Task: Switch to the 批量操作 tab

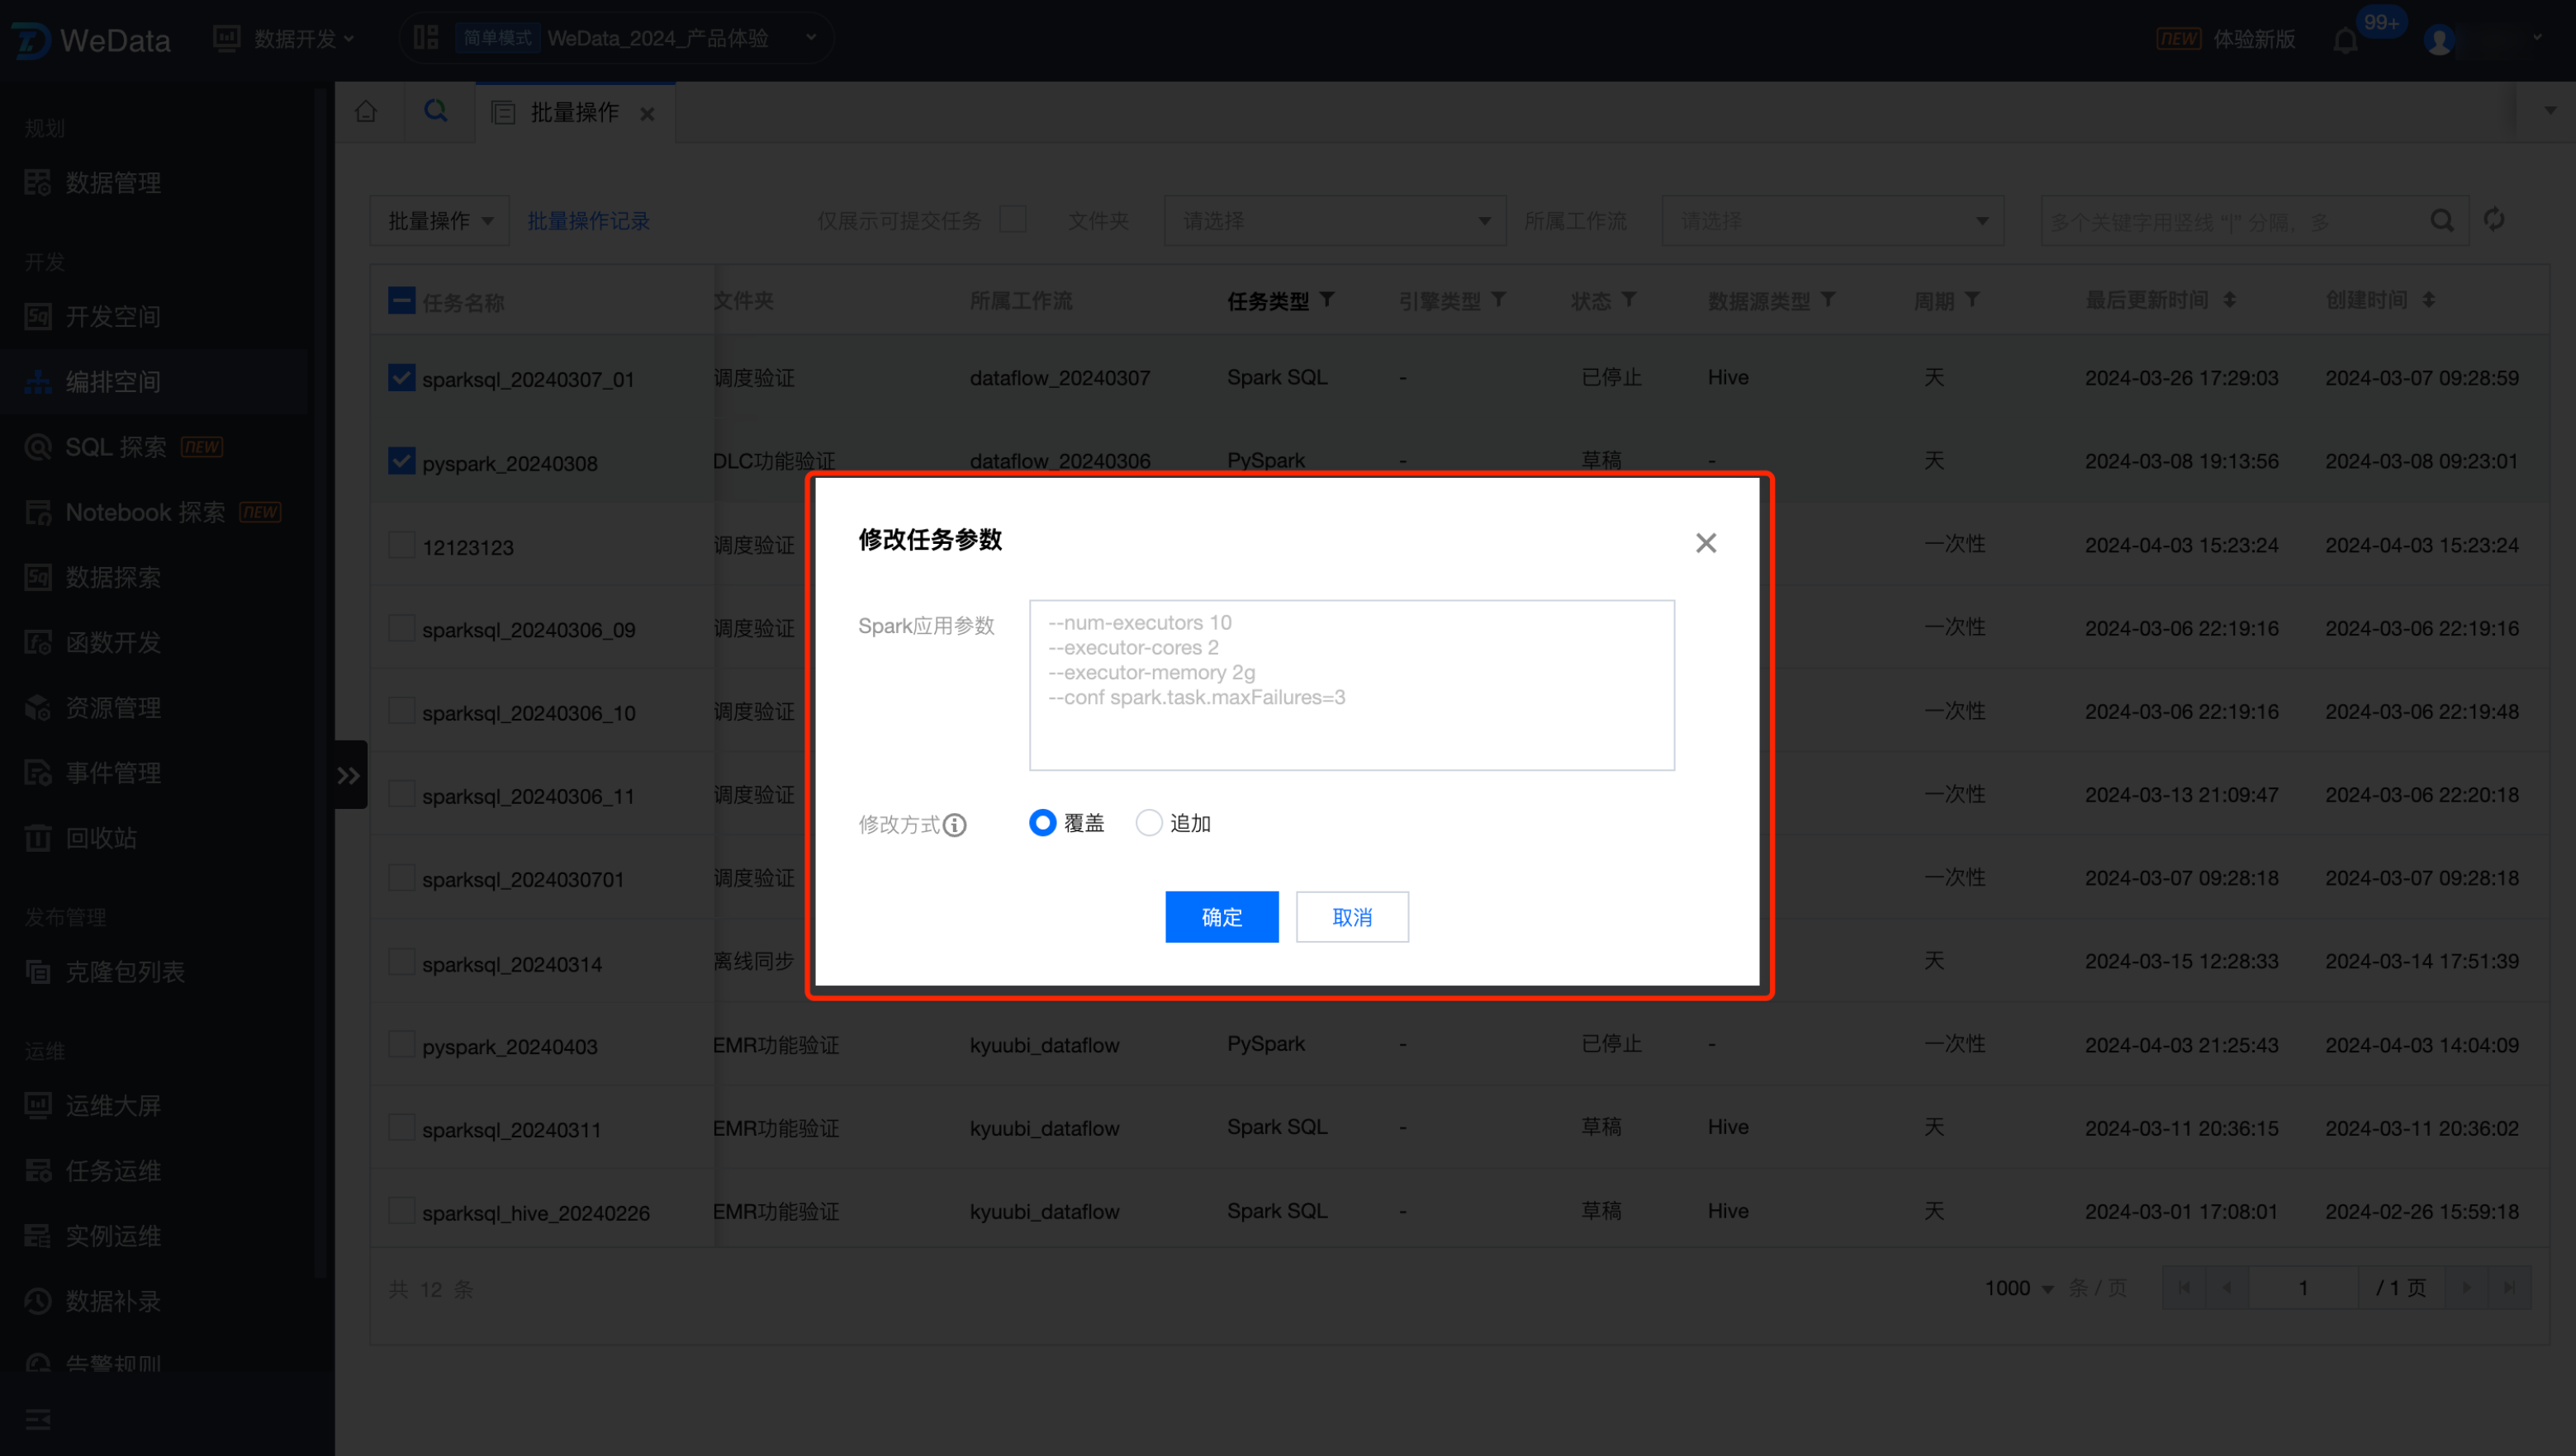Action: [573, 112]
